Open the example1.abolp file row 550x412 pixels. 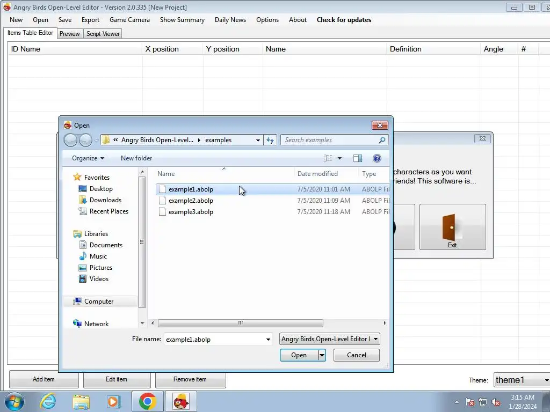272,189
